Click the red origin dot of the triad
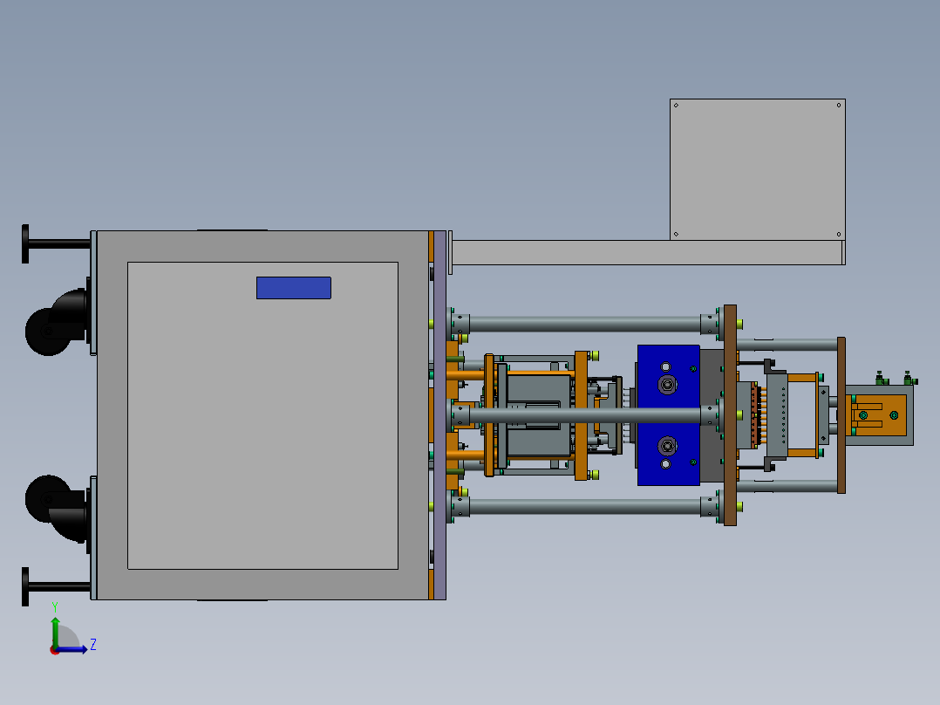This screenshot has width=940, height=705. pyautogui.click(x=54, y=650)
